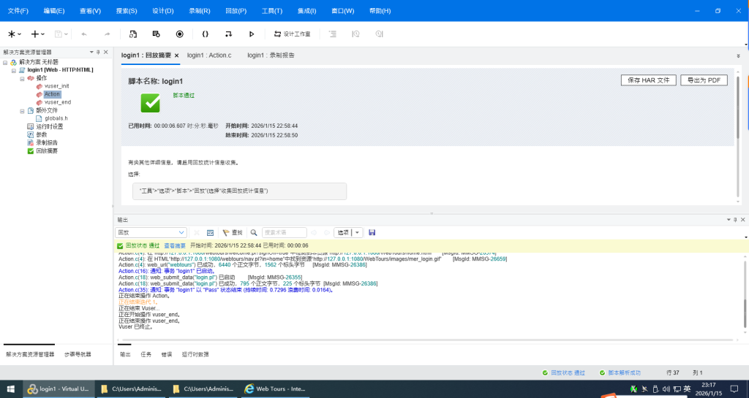Collapse the 操作 tree node
Viewport: 749px width, 398px height.
tap(23, 78)
